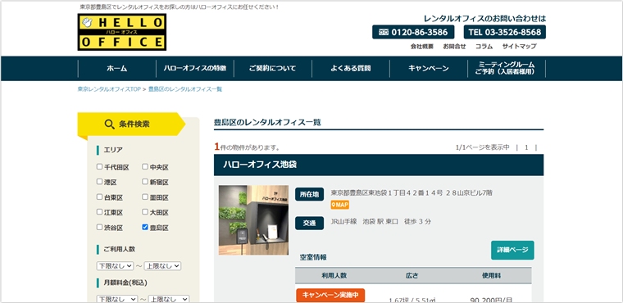Click the 詳細ページ button
Image resolution: width=623 pixels, height=303 pixels.
click(x=512, y=251)
